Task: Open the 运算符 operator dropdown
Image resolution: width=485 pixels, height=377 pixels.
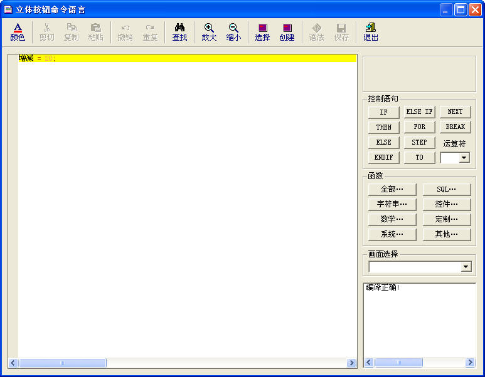Action: (x=464, y=158)
